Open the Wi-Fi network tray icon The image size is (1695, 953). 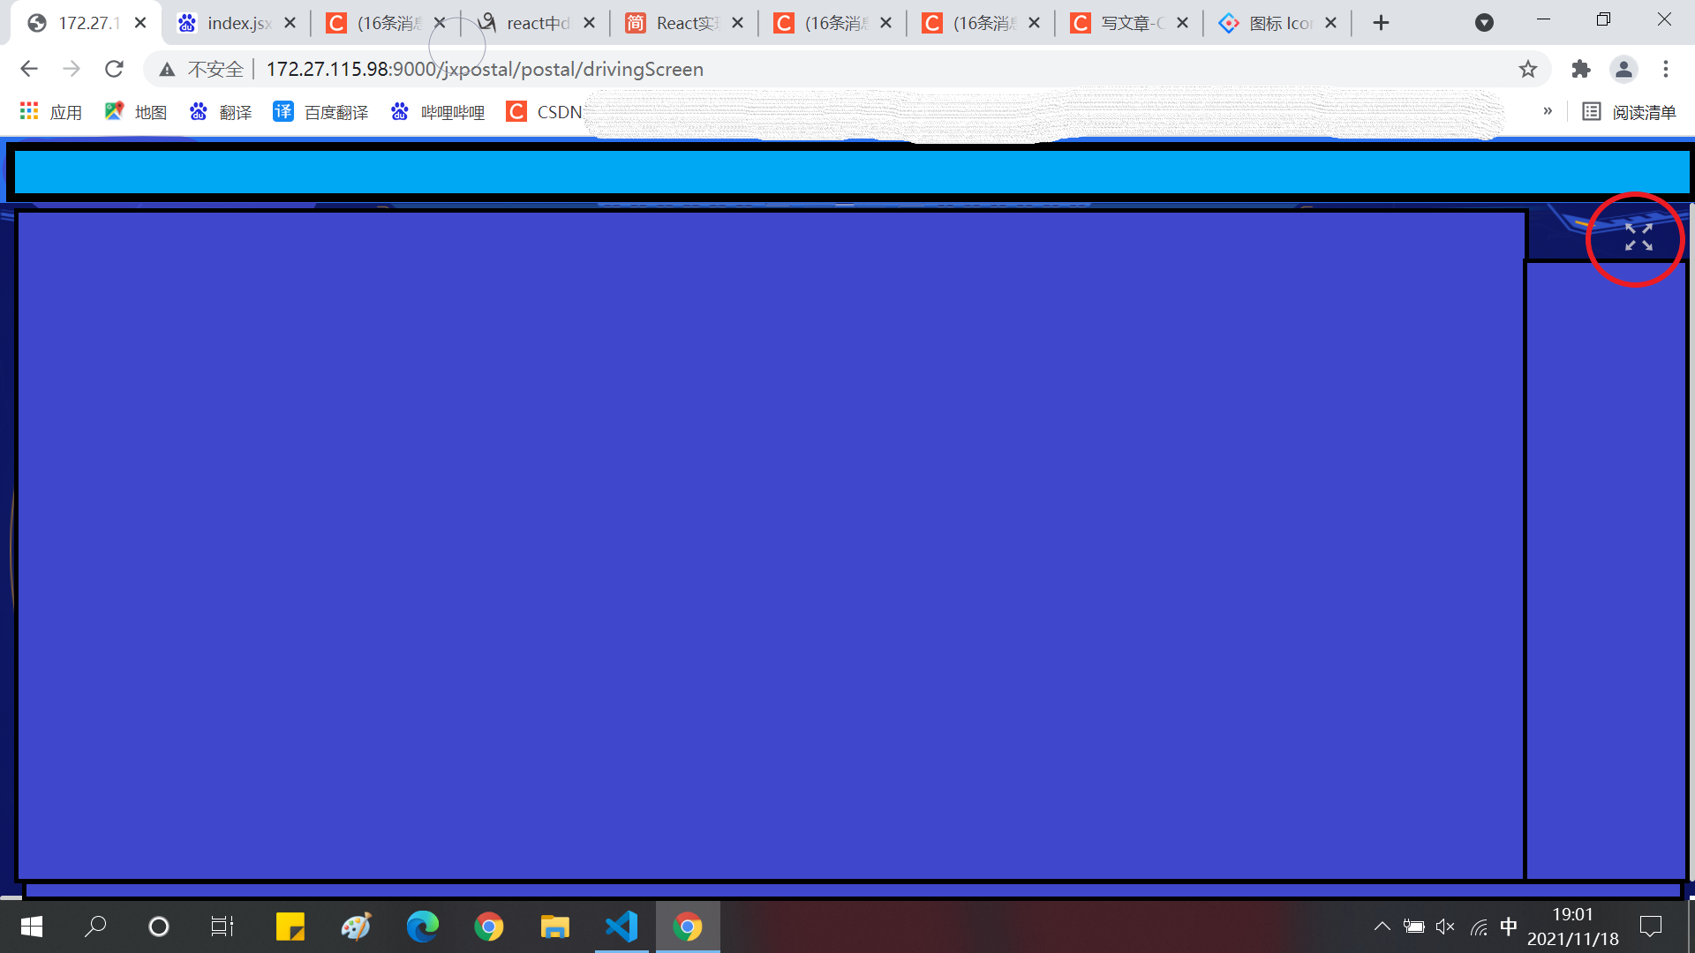(x=1478, y=927)
